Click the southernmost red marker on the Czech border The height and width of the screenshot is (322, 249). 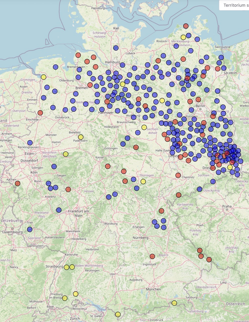tap(209, 259)
